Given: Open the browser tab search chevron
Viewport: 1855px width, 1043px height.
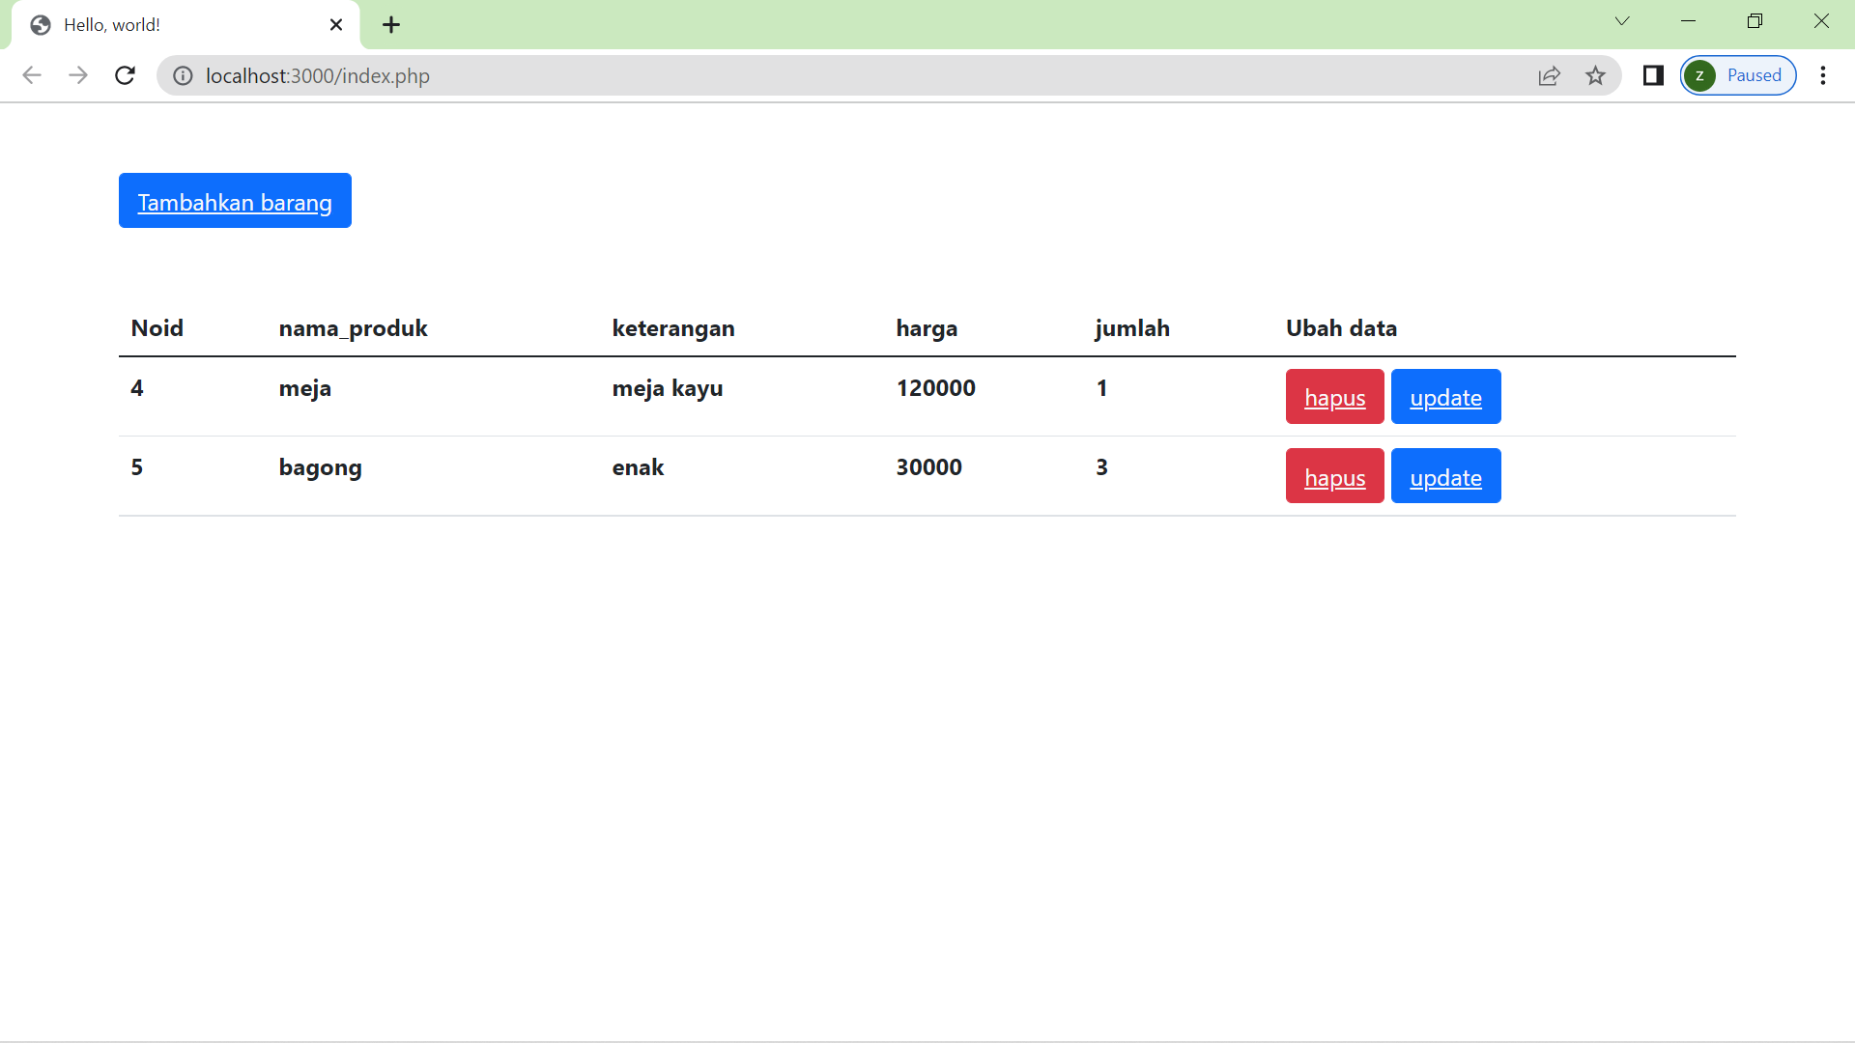Looking at the screenshot, I should (1622, 20).
